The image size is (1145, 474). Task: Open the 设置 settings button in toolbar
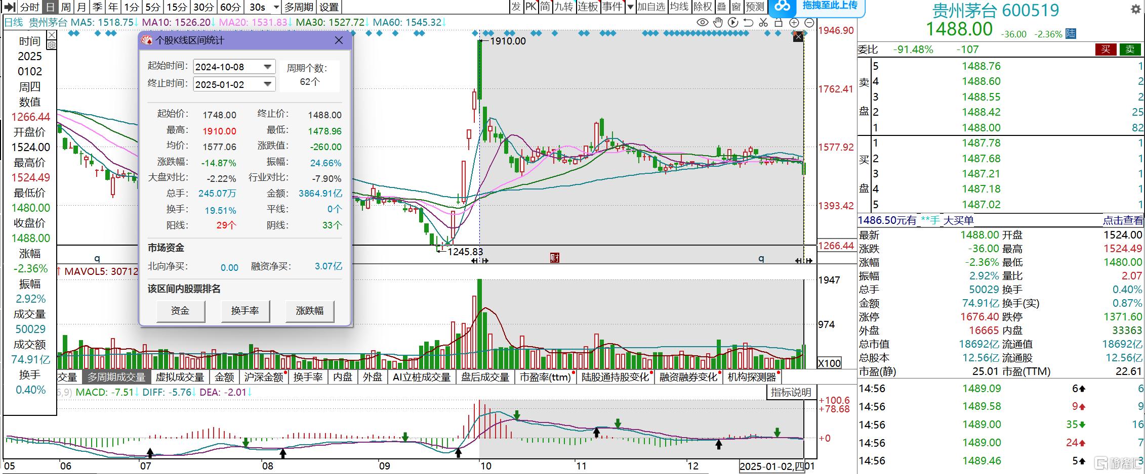tap(329, 7)
